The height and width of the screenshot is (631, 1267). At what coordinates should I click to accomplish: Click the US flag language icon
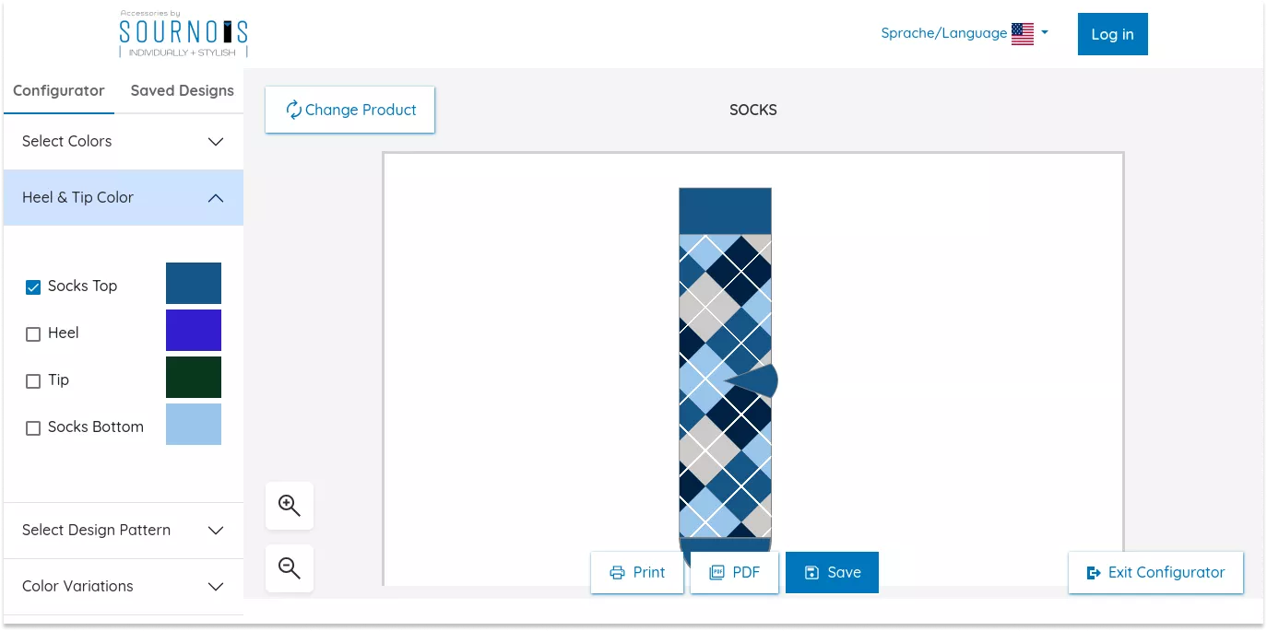[x=1022, y=34]
